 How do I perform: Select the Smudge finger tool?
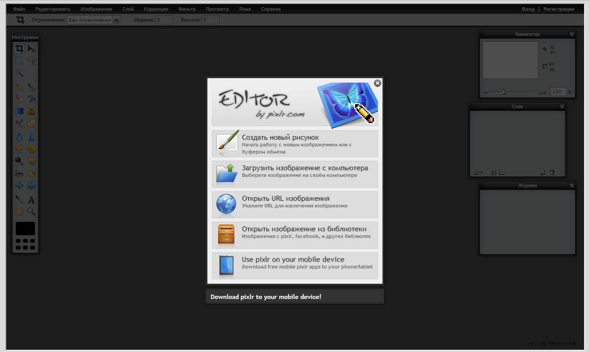coord(19,149)
